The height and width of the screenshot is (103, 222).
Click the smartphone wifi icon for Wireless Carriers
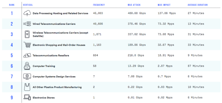(27, 34)
